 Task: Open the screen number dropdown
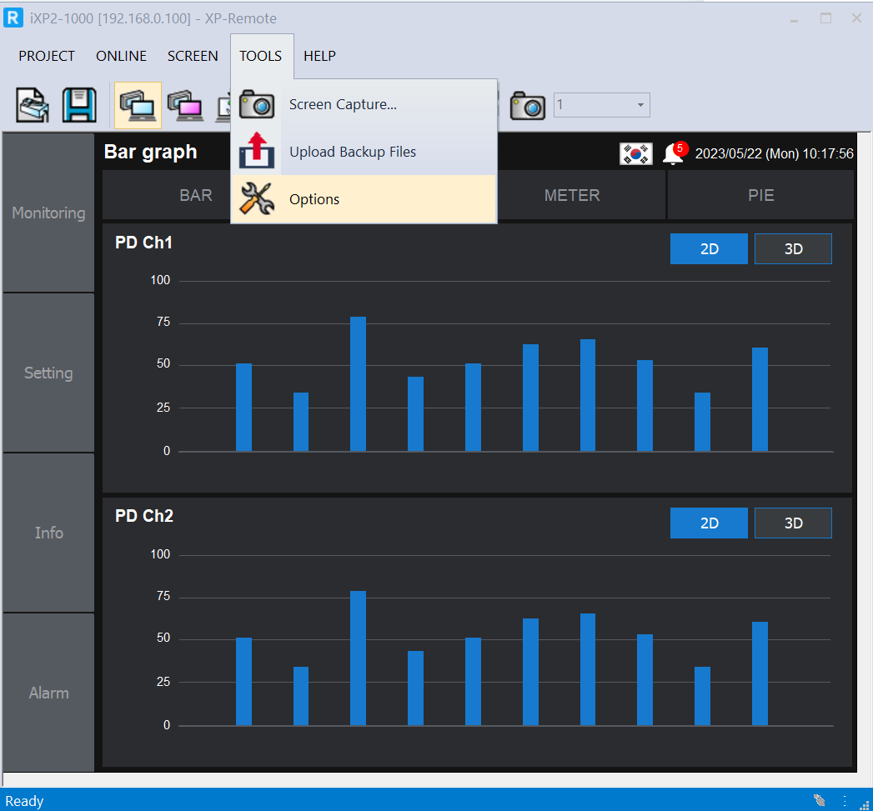coord(639,104)
